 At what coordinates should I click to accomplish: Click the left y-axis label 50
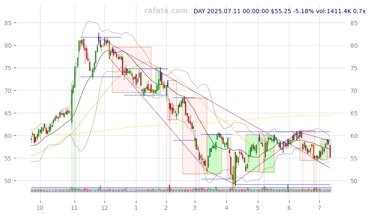click(x=8, y=181)
